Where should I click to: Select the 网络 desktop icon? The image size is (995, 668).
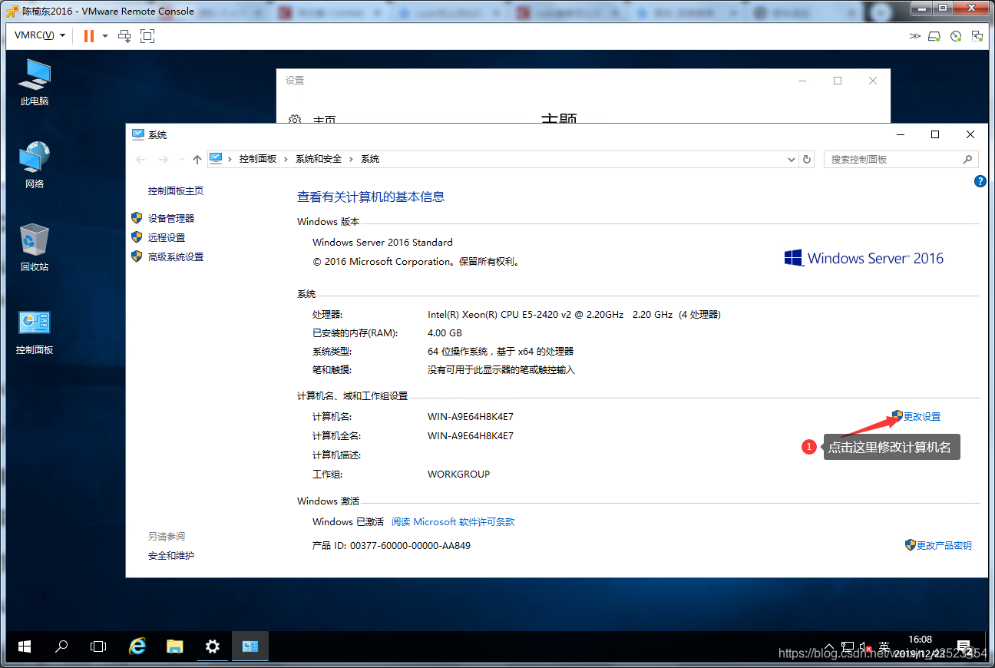(35, 165)
